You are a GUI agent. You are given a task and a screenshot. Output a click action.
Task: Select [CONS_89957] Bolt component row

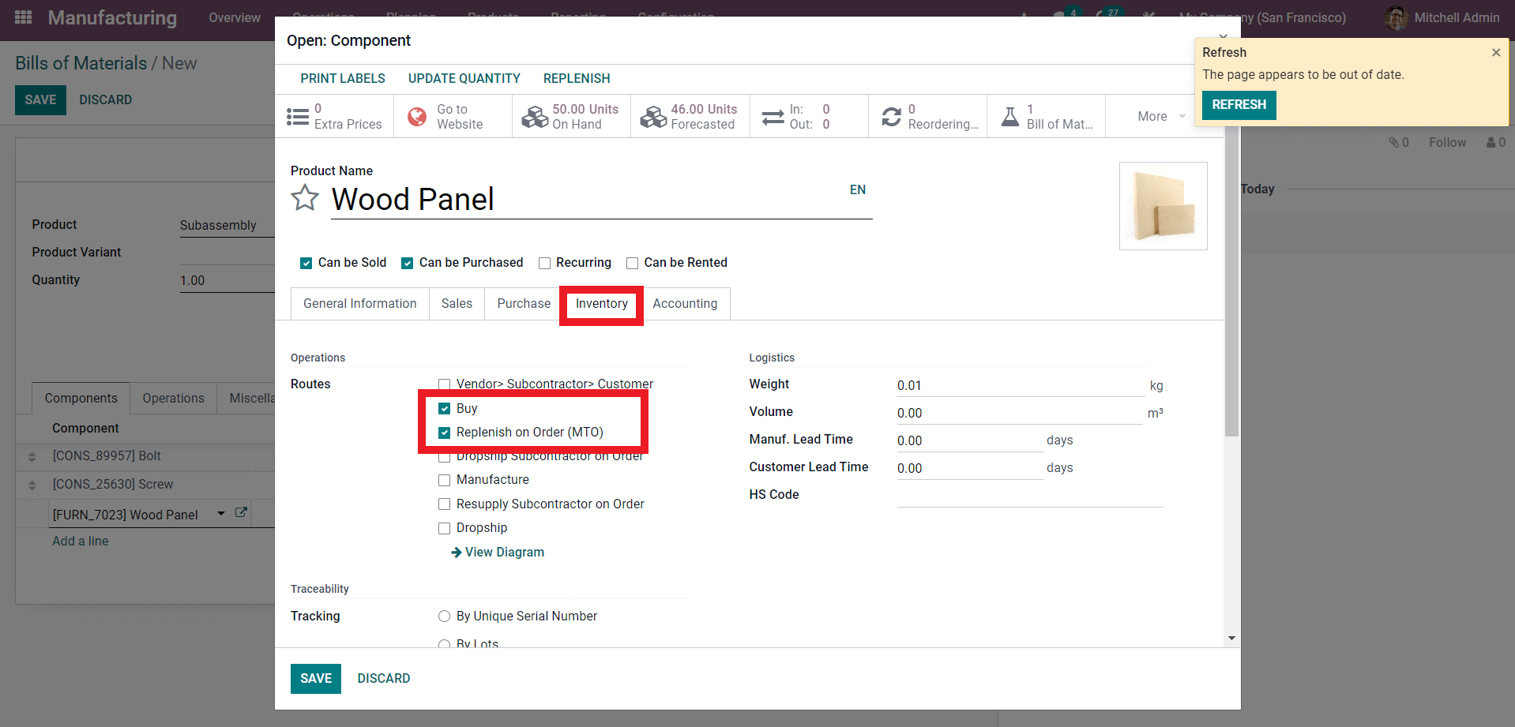[145, 456]
